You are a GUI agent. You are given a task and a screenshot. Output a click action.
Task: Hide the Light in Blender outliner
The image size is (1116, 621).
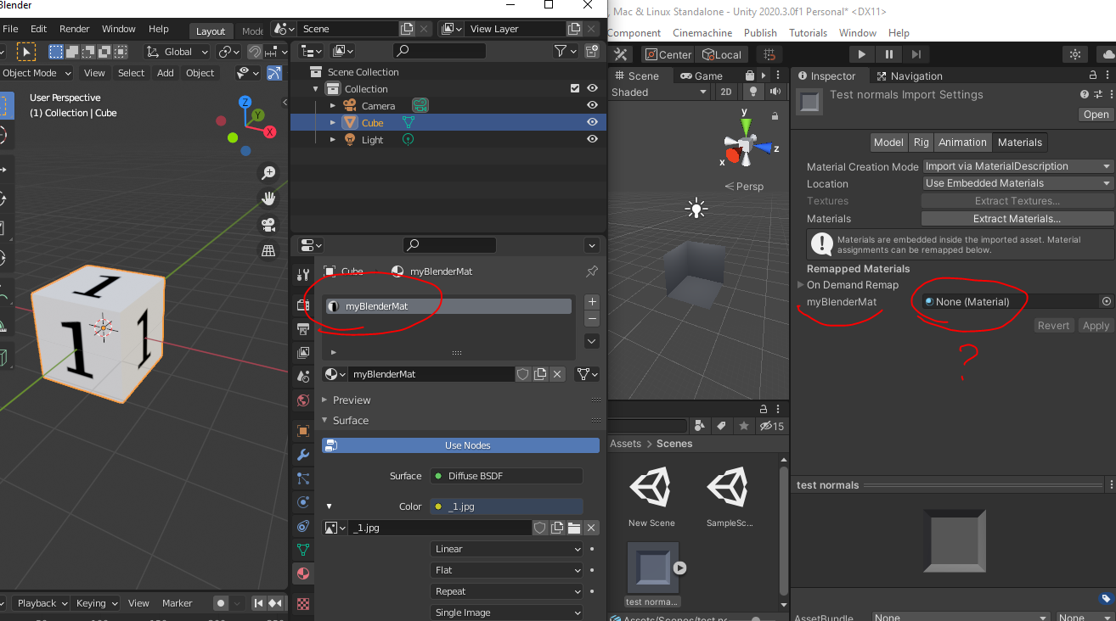click(x=592, y=139)
